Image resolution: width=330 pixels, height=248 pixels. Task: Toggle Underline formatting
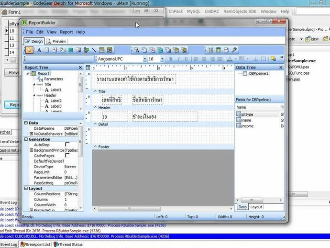186,59
